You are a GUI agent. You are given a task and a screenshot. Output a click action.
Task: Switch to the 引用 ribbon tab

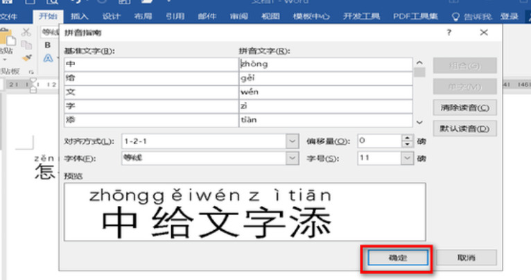click(175, 17)
